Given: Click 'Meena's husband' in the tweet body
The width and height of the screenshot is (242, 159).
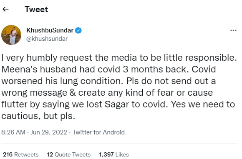Looking at the screenshot, I should click(39, 69).
